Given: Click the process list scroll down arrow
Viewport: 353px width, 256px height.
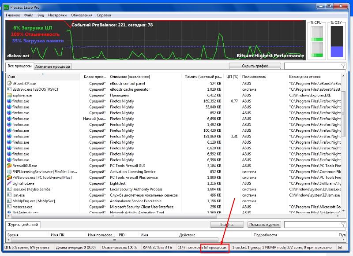Looking at the screenshot, I should [343, 211].
